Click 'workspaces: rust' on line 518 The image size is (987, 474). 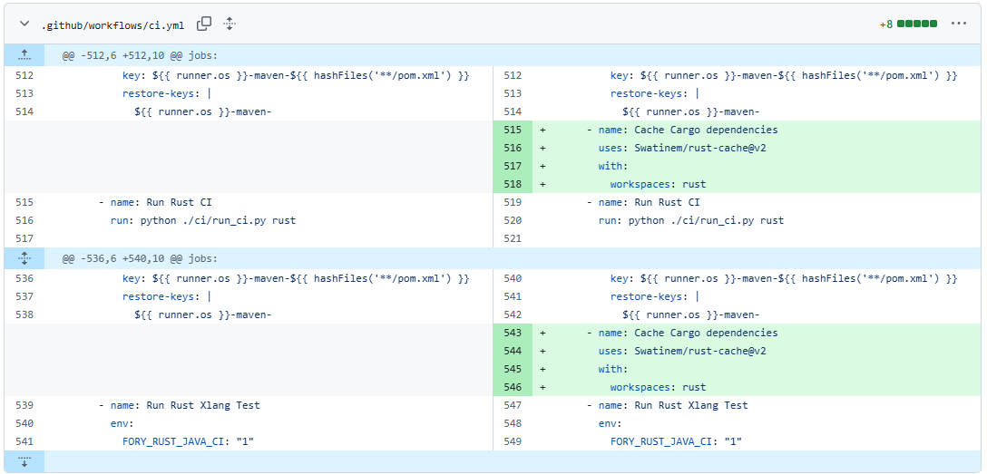[659, 185]
